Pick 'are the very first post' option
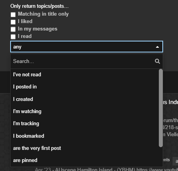 85,148
